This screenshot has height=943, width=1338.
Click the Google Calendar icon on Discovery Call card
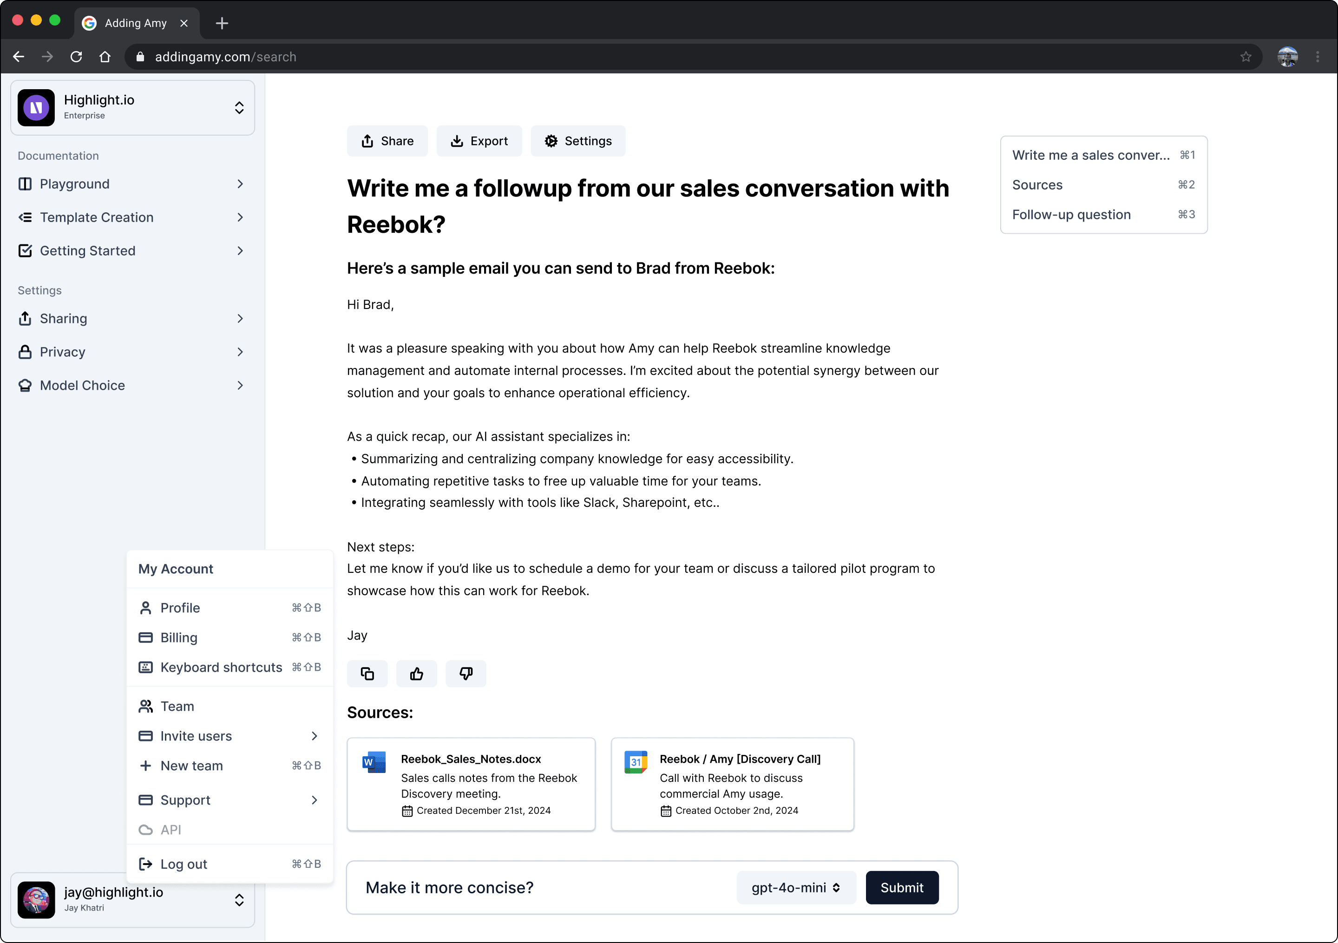(x=636, y=762)
